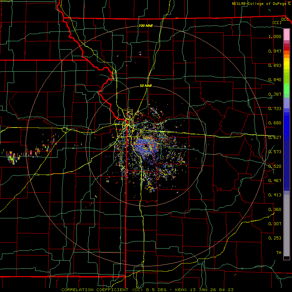This screenshot has width=292, height=292.
Task: Click the 0.520 scale value
Action: (x=275, y=166)
